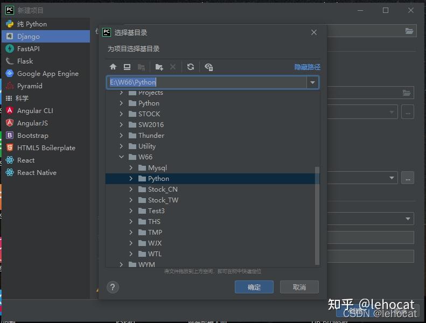Select the 纯 Python project type
The image size is (426, 323).
pos(46,24)
